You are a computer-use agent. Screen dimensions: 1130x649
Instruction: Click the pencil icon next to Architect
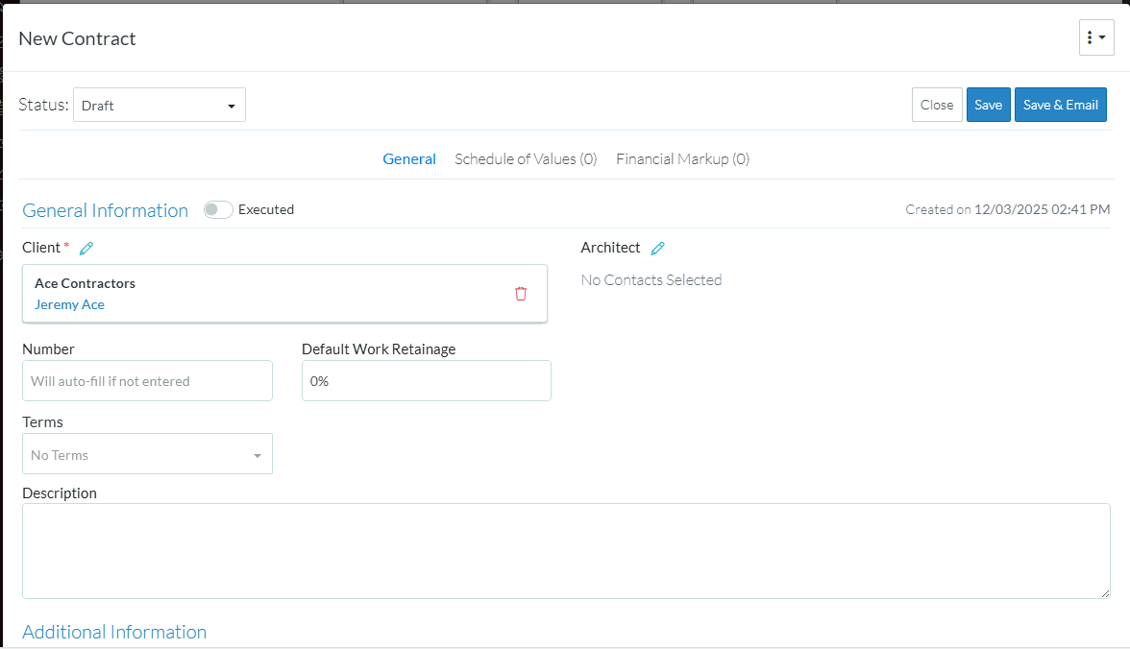point(657,249)
